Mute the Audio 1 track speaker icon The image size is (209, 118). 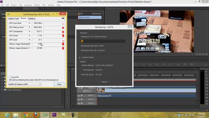click(x=79, y=95)
